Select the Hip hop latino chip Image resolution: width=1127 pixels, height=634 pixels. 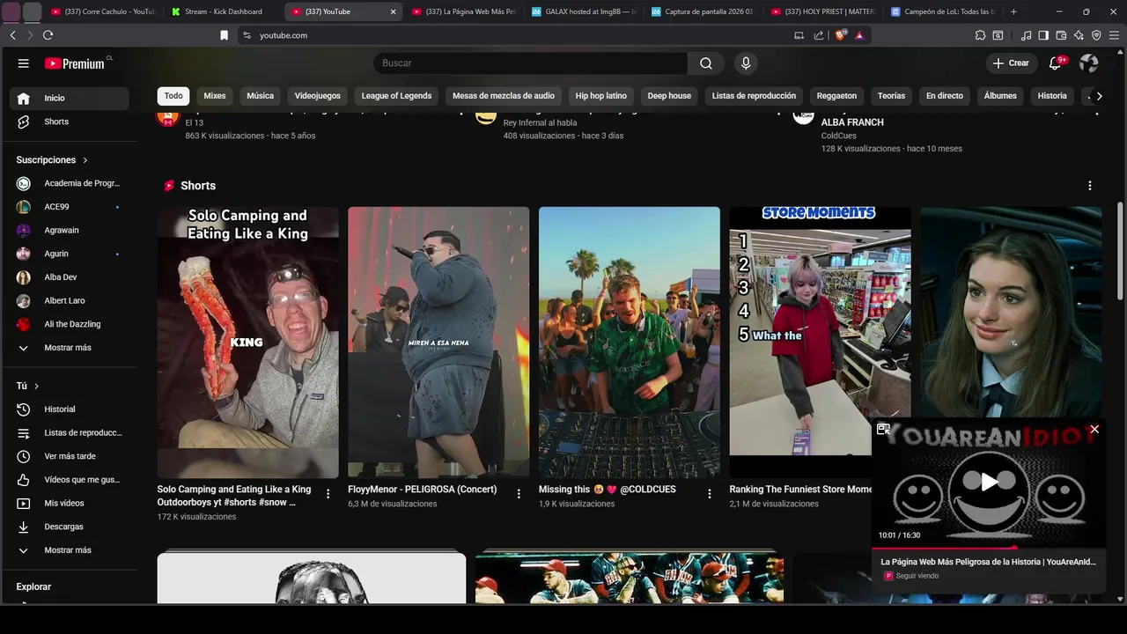tap(600, 96)
